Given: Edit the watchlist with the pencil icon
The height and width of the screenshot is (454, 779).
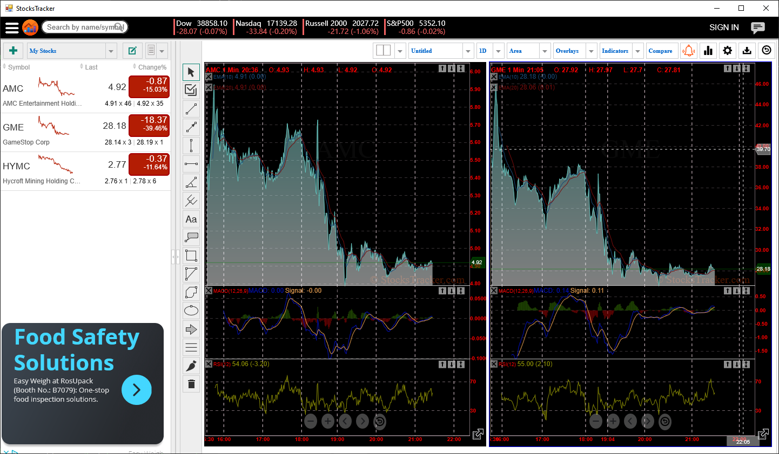Looking at the screenshot, I should point(132,51).
